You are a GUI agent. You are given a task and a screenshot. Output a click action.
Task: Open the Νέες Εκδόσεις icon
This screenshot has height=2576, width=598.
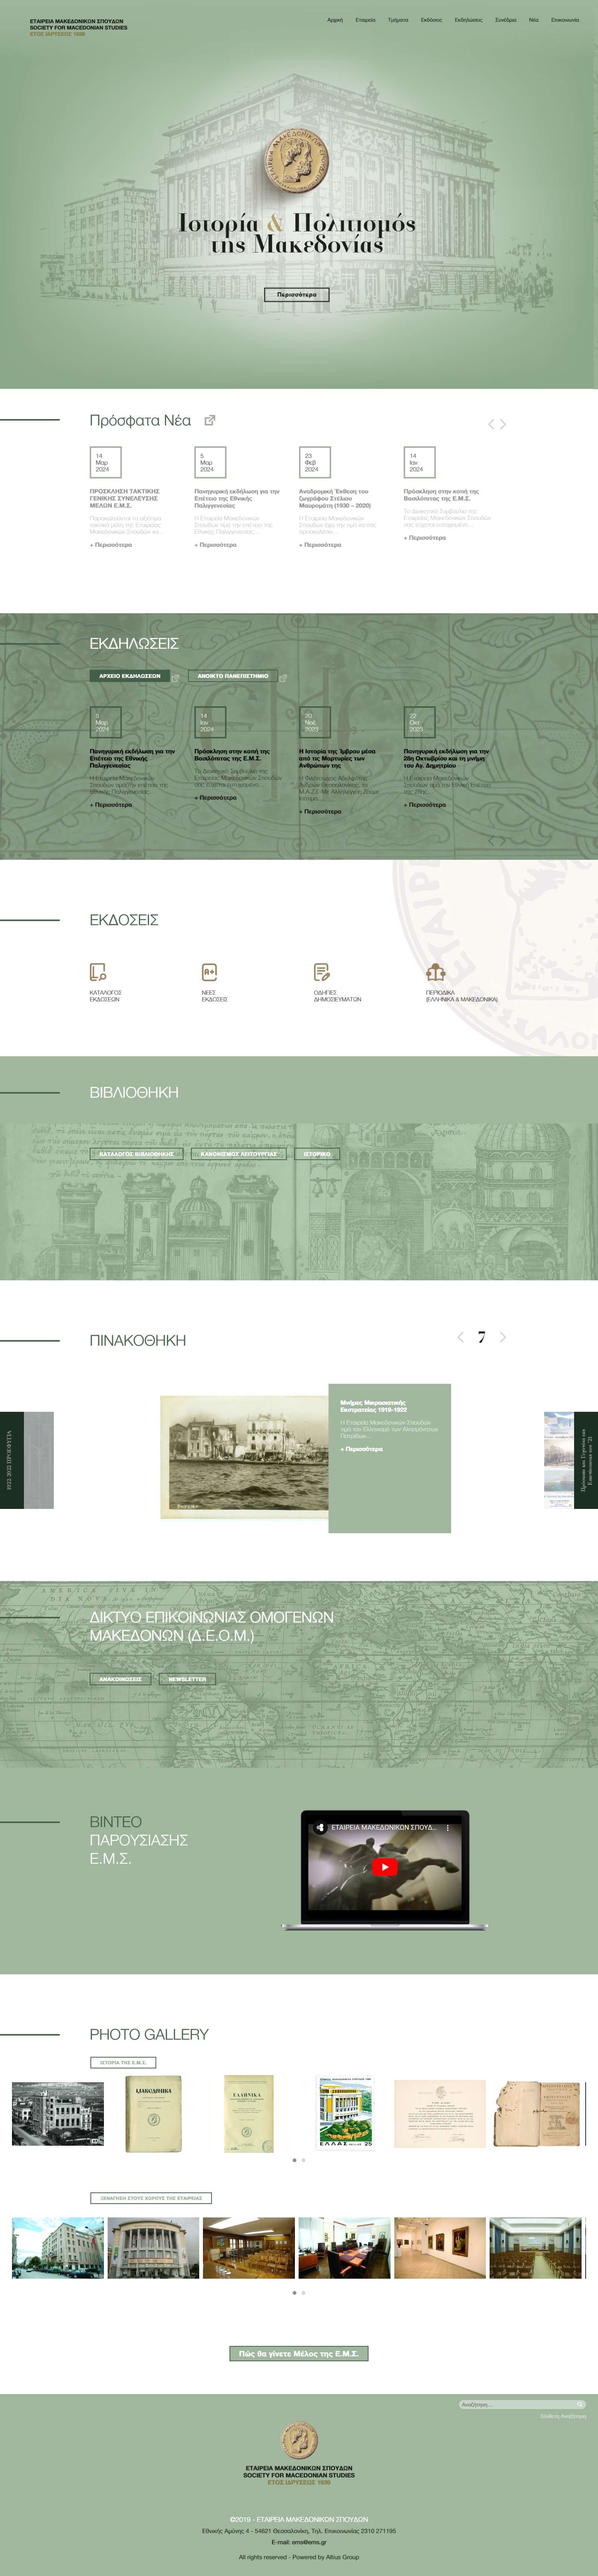coord(209,971)
